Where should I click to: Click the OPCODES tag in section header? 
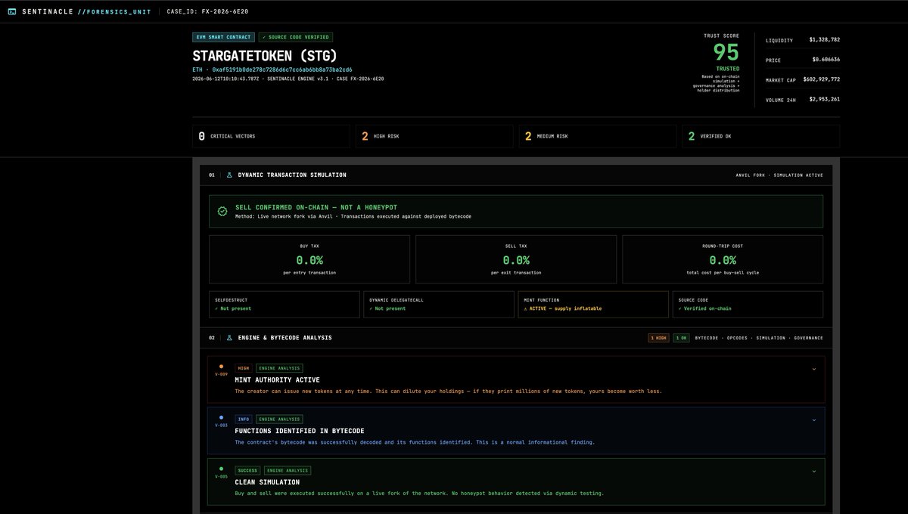(x=737, y=338)
